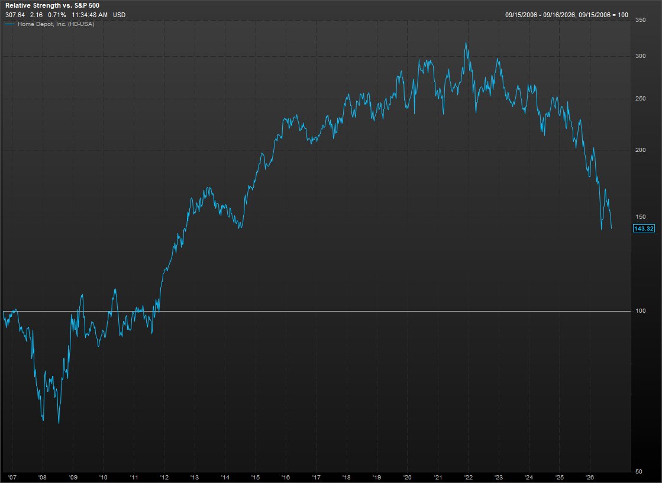
Task: Click the '22 x-axis year label
Action: pos(468,478)
